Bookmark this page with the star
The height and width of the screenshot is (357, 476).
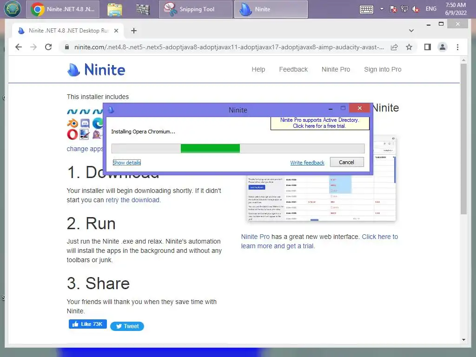coord(409,47)
